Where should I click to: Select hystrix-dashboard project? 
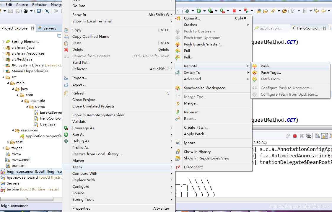point(31,177)
